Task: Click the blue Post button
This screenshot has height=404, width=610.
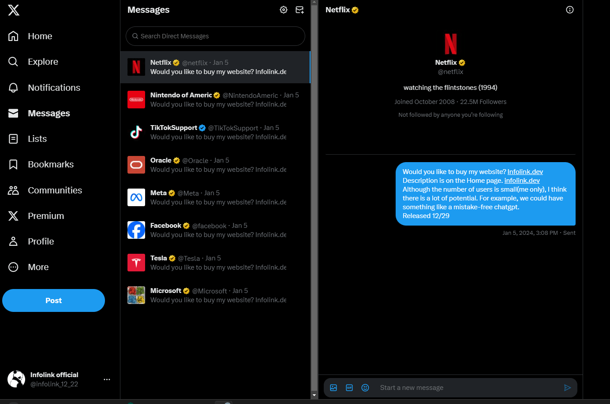Action: 53,300
